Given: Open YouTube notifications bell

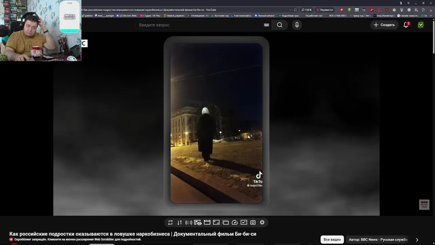Looking at the screenshot, I should click(406, 25).
